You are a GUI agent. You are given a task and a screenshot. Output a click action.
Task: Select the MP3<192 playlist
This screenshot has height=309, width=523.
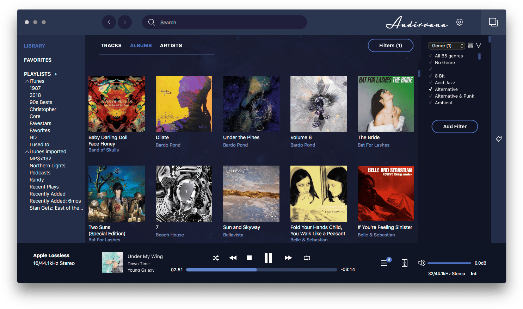pos(41,159)
